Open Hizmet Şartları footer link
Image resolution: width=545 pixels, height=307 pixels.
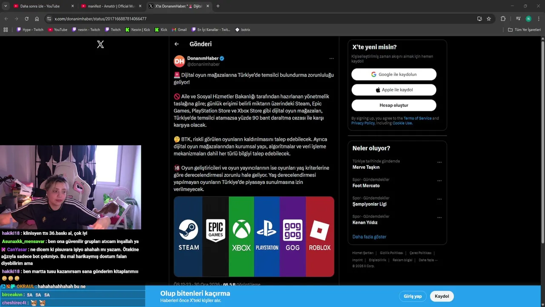pos(362,253)
